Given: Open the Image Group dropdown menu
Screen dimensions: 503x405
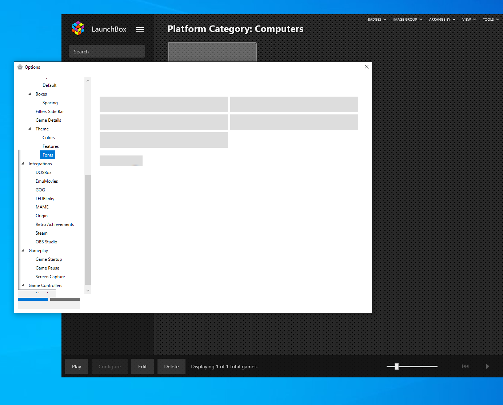Looking at the screenshot, I should click(x=408, y=19).
